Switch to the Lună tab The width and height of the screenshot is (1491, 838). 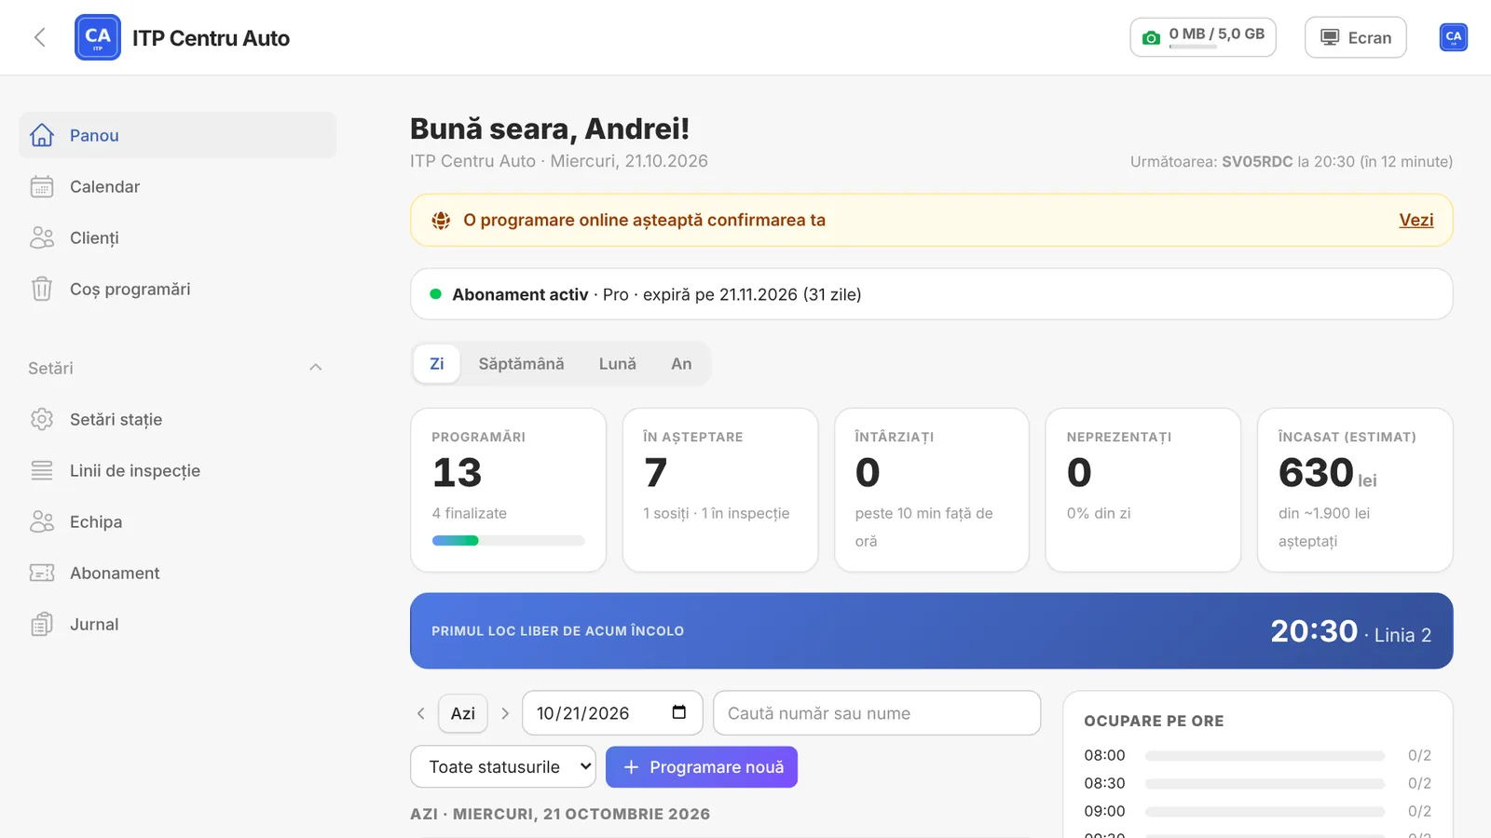point(618,364)
